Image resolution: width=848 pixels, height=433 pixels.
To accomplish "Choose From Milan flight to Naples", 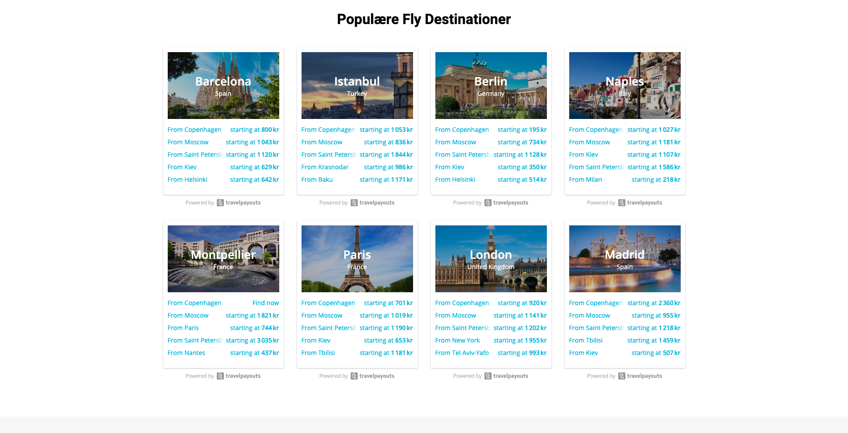I will click(x=585, y=180).
